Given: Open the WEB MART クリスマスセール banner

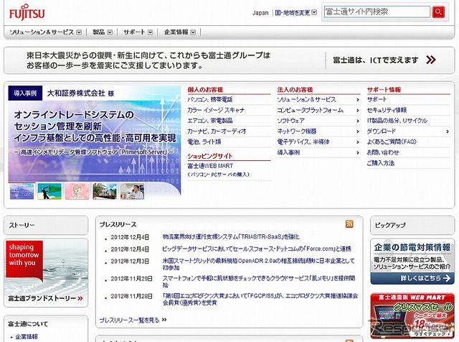Looking at the screenshot, I should pos(412,316).
